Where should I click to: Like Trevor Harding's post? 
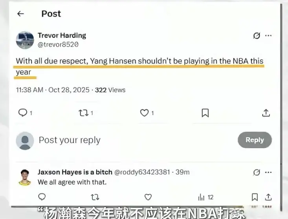tap(144, 113)
